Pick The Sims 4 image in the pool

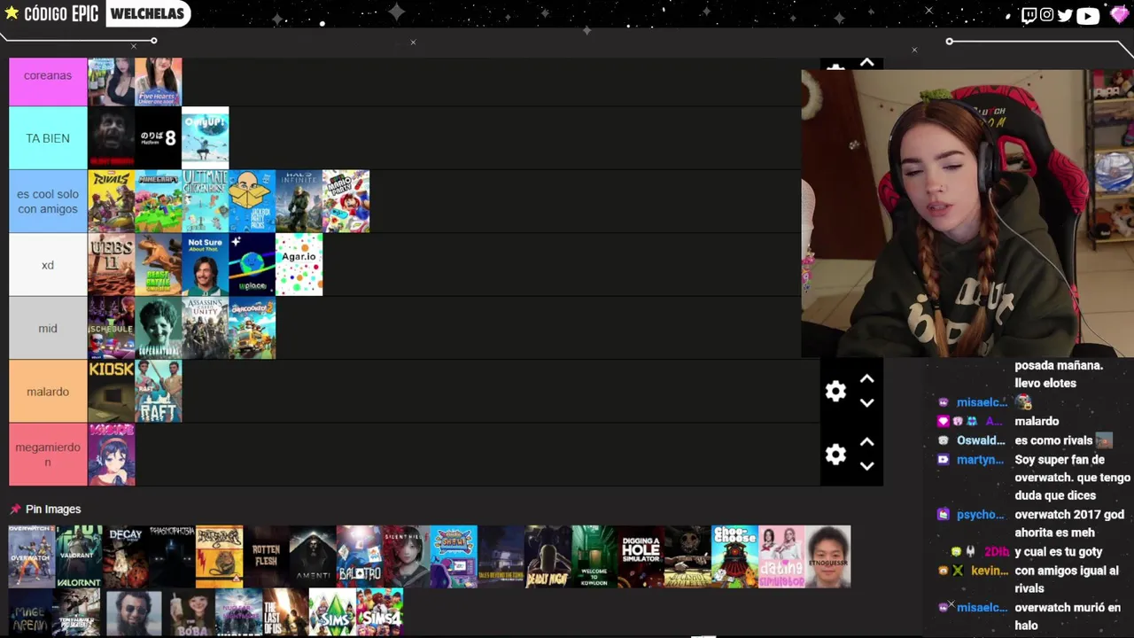click(379, 612)
